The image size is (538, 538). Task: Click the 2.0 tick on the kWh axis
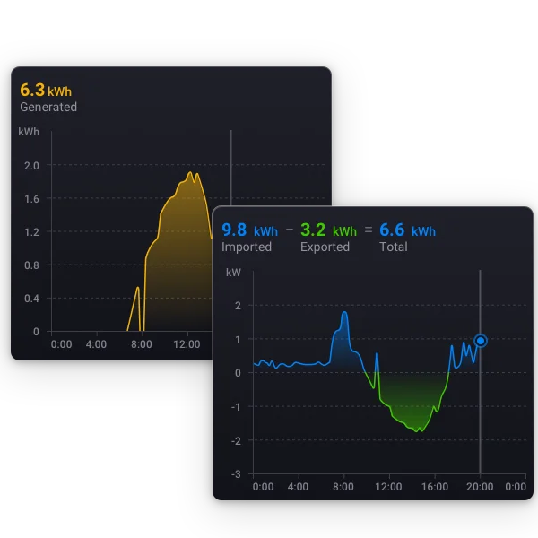31,166
